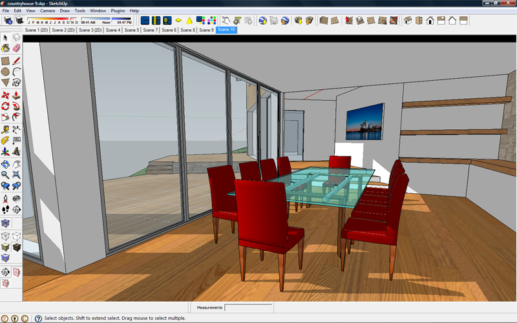The image size is (517, 323).
Task: Pick the Circle drawing tool
Action: point(5,72)
